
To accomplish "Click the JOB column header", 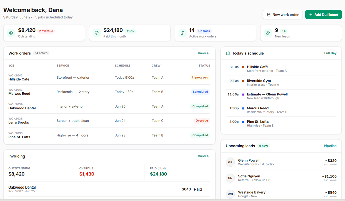I will (x=11, y=66).
